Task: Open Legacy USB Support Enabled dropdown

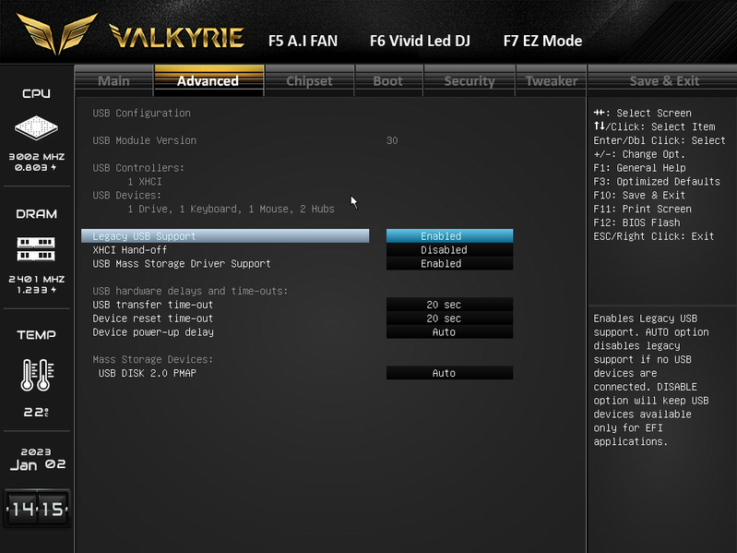Action: [x=449, y=236]
